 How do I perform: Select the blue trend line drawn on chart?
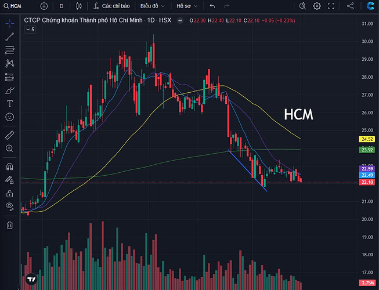[x=247, y=171]
